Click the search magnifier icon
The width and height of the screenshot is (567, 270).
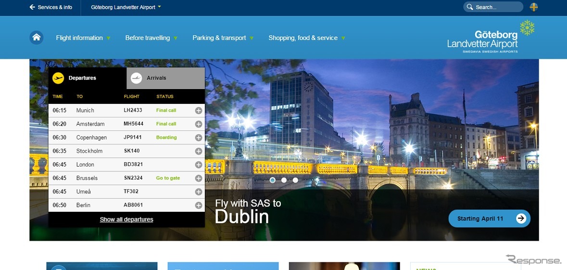tap(470, 7)
